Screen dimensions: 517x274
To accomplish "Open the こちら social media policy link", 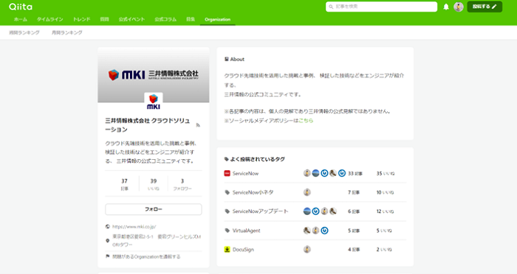I will 306,121.
